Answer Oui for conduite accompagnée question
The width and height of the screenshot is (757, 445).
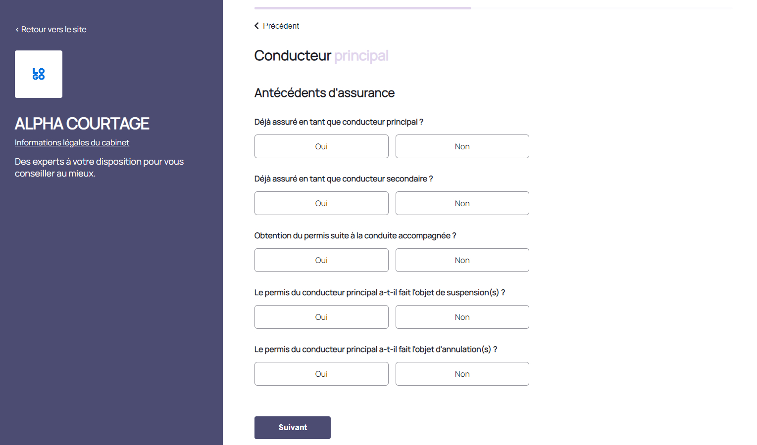coord(321,260)
